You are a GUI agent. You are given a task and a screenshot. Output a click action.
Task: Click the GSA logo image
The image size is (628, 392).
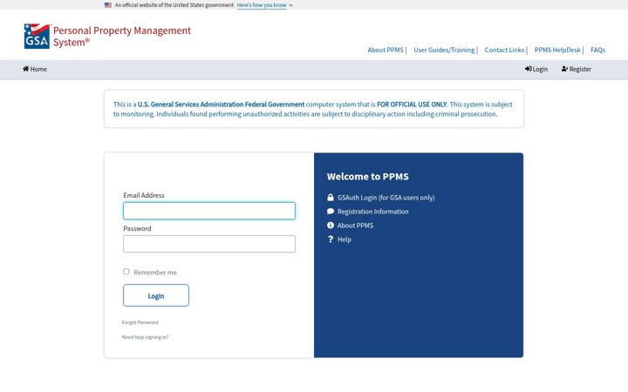coord(37,36)
